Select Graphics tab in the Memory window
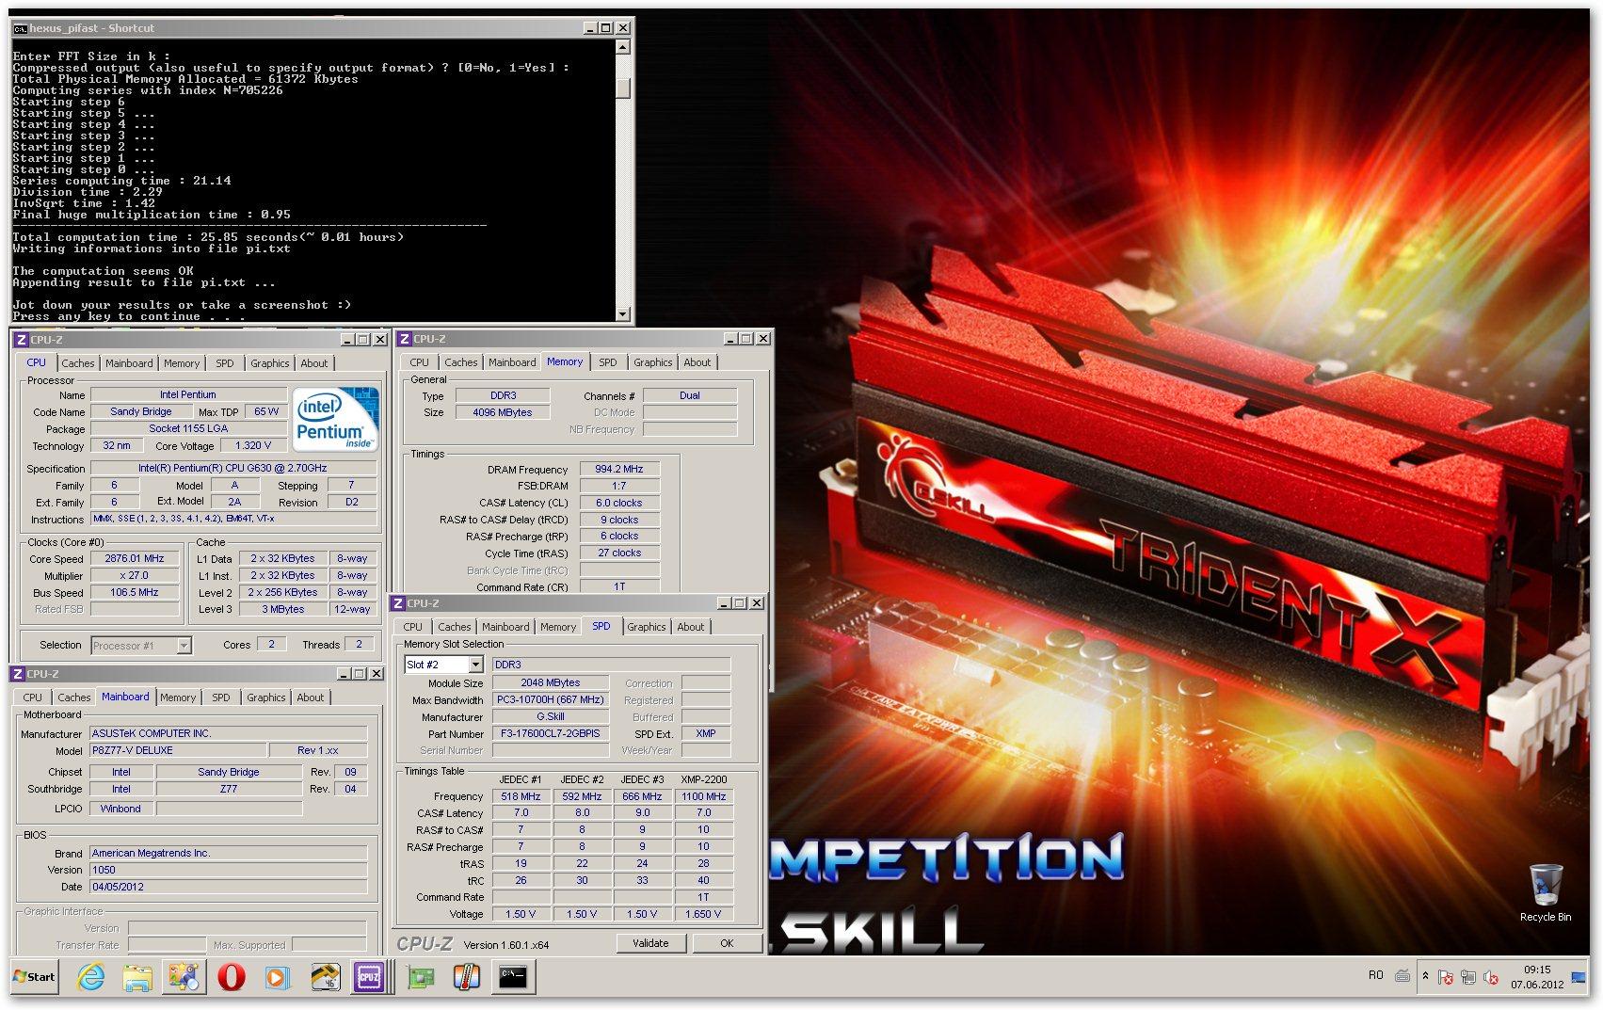This screenshot has width=1603, height=1010. tap(652, 362)
